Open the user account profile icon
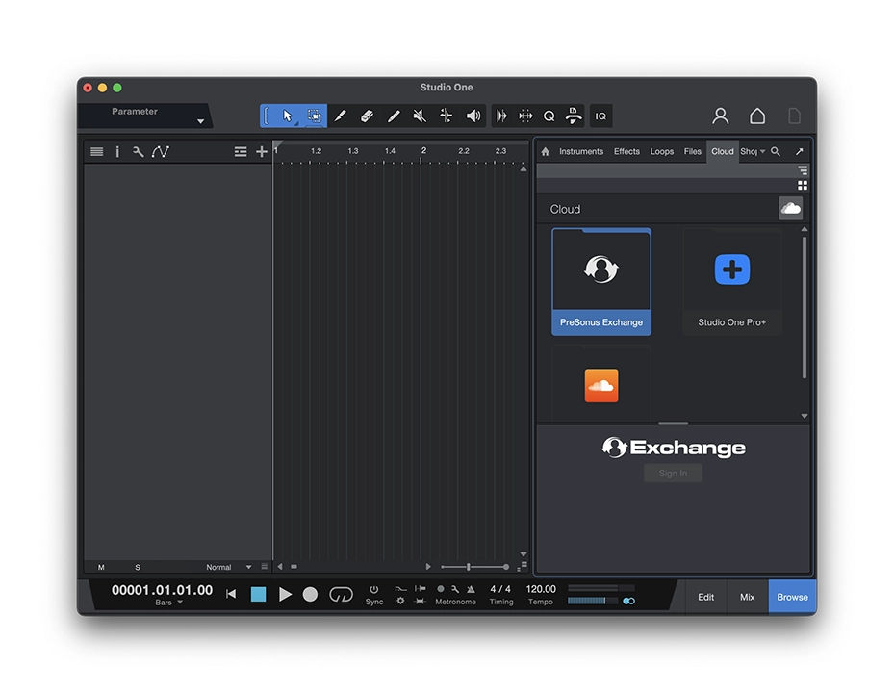Image resolution: width=894 pixels, height=693 pixels. pyautogui.click(x=720, y=116)
